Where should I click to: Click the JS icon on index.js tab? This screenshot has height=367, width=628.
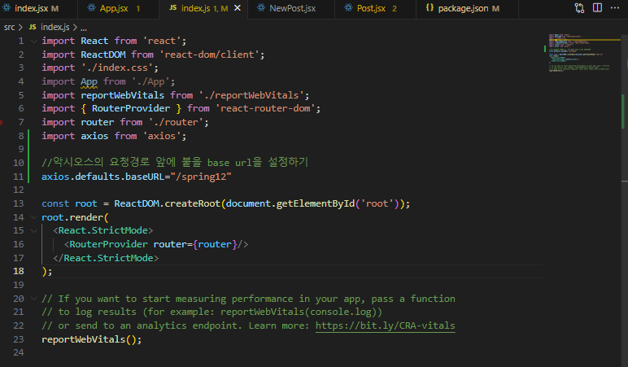click(x=172, y=8)
